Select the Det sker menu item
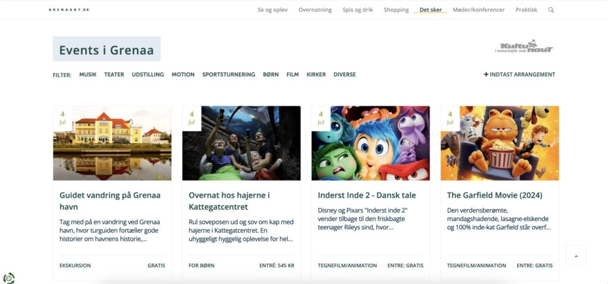The height and width of the screenshot is (284, 608). click(430, 10)
